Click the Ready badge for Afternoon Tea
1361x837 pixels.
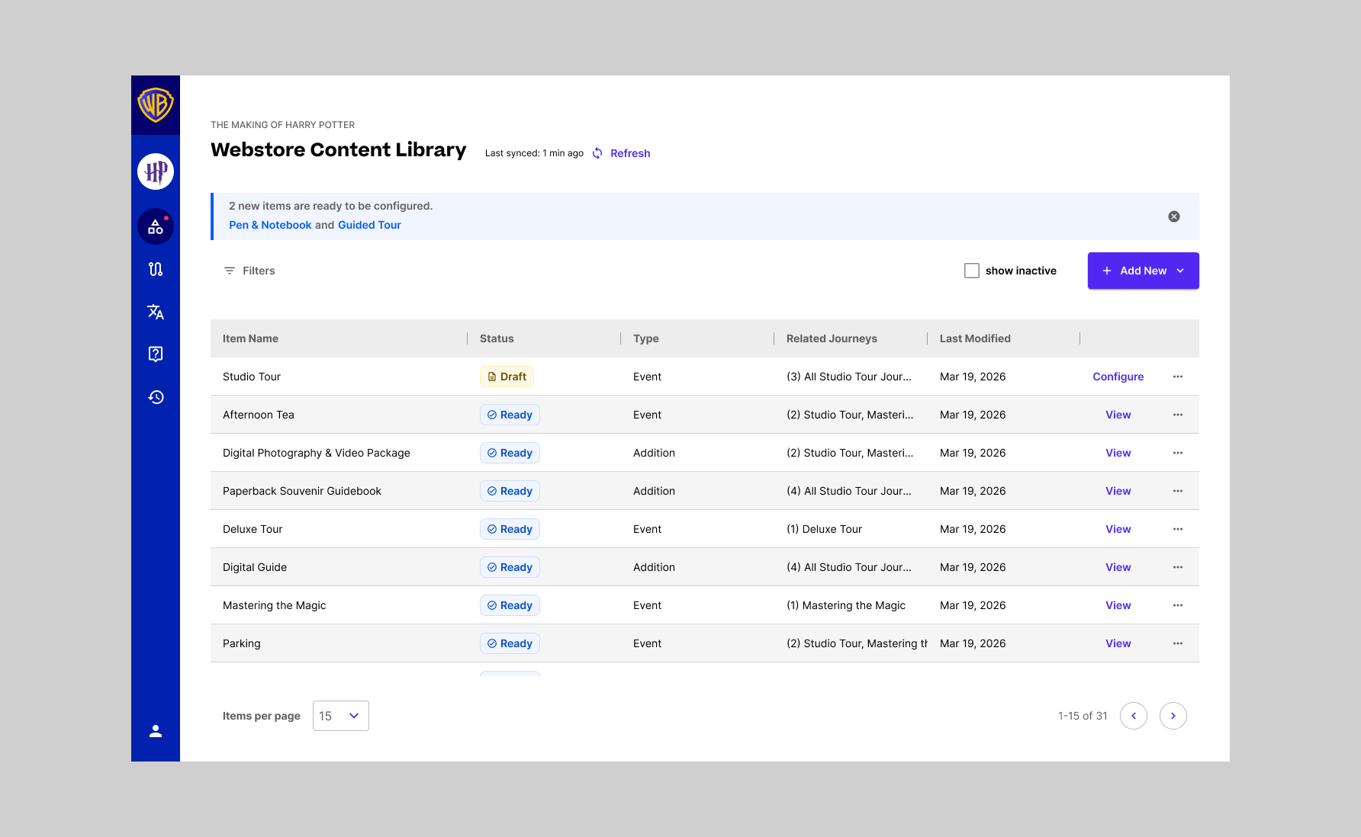pyautogui.click(x=510, y=415)
